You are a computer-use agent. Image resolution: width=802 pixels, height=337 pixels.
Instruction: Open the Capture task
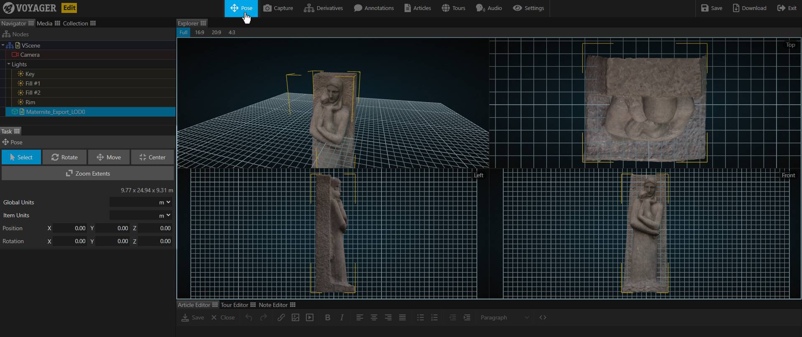pos(278,8)
